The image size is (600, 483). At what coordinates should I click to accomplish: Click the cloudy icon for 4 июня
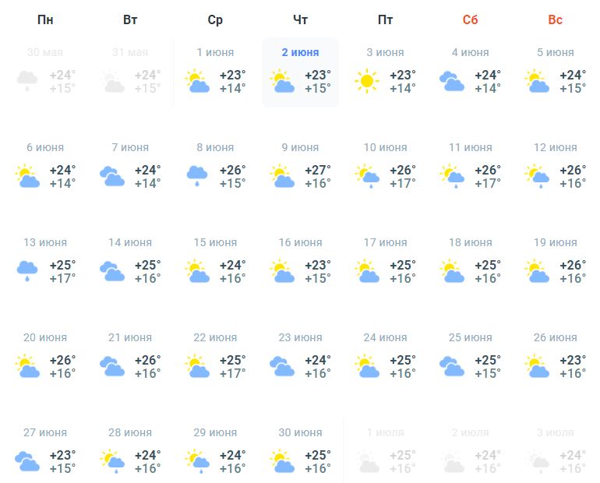(450, 81)
